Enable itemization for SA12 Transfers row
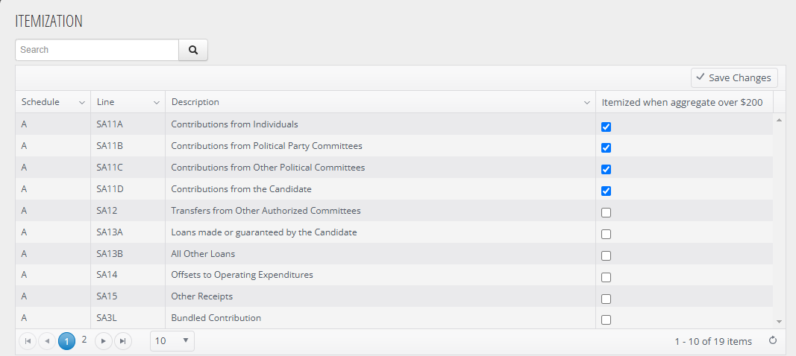The width and height of the screenshot is (796, 356). tap(606, 212)
